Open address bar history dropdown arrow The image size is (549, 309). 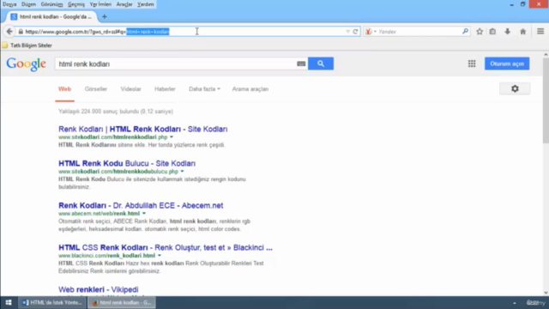pyautogui.click(x=347, y=32)
